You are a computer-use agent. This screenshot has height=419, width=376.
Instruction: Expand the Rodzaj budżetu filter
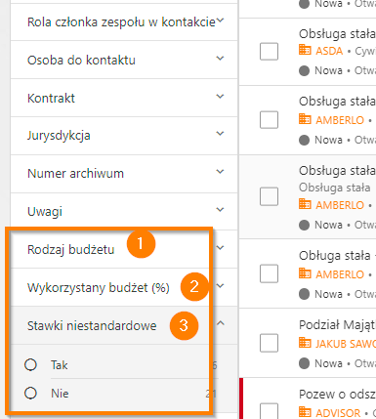pos(220,248)
